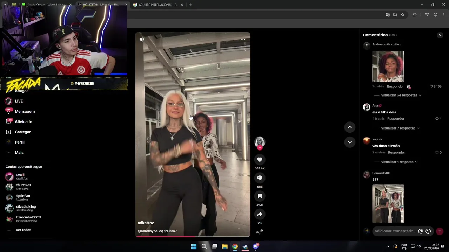Open mikattoo username on the video caption
Viewport: 449px width, 252px height.
tap(146, 223)
